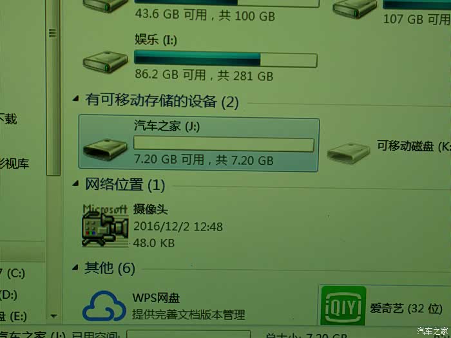Click the navigation pane scroll down arrow

coord(53,316)
